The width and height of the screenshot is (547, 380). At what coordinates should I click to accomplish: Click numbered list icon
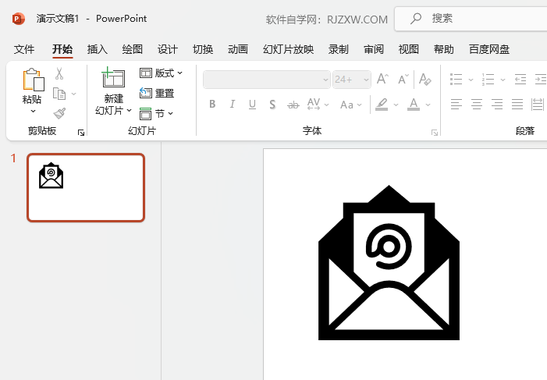click(x=488, y=80)
